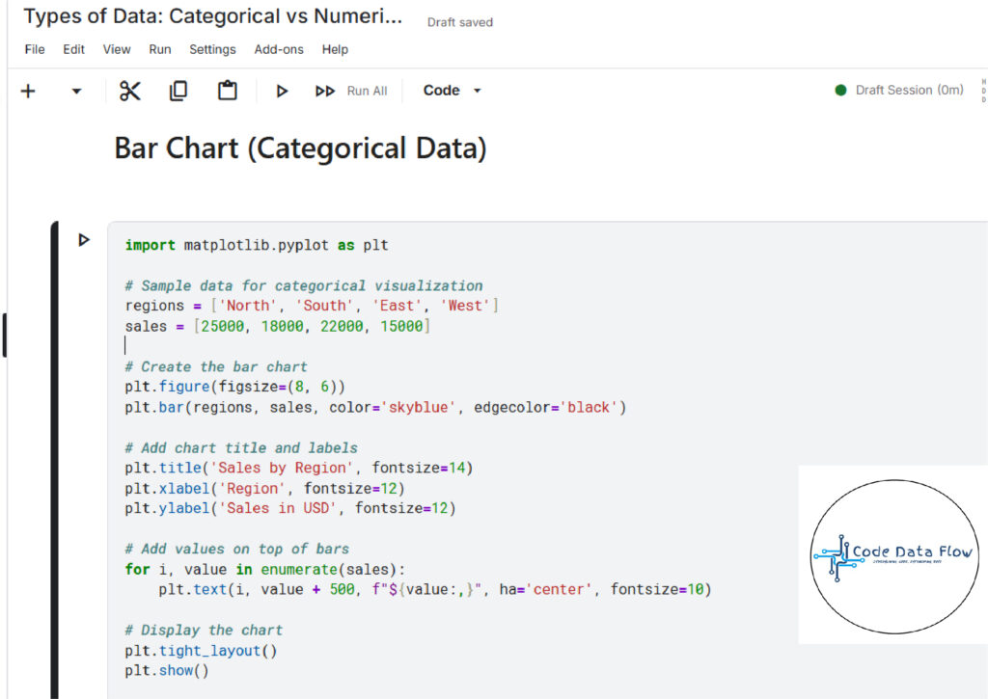
Task: Paste cell using the clipboard icon
Action: pos(228,91)
